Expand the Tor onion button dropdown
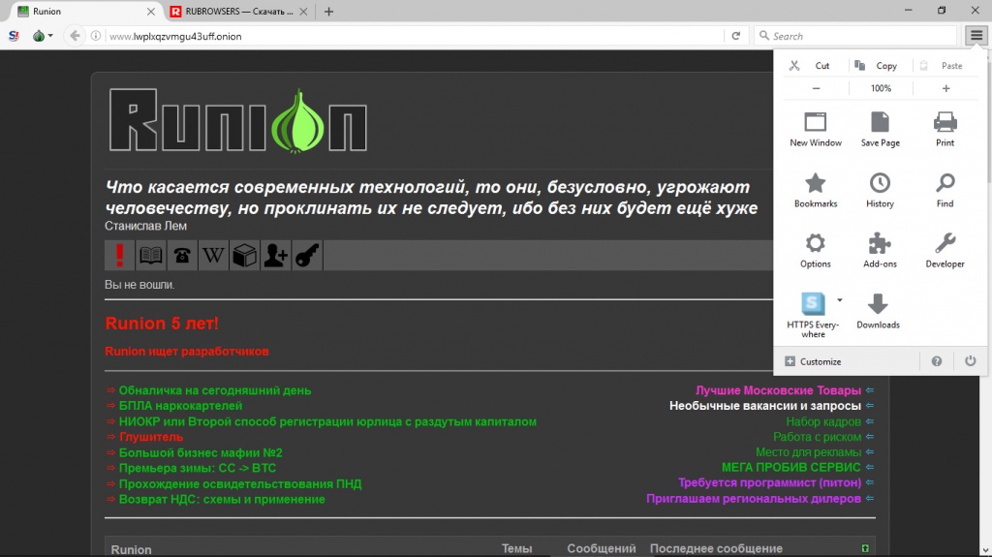992x557 pixels. tap(48, 37)
